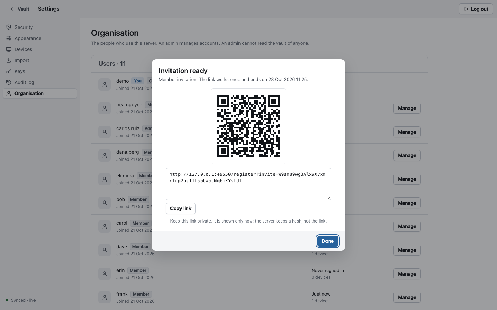Screen dimensions: 497x310
Task: Click the Organisation person icon in sidebar
Action: click(x=9, y=93)
